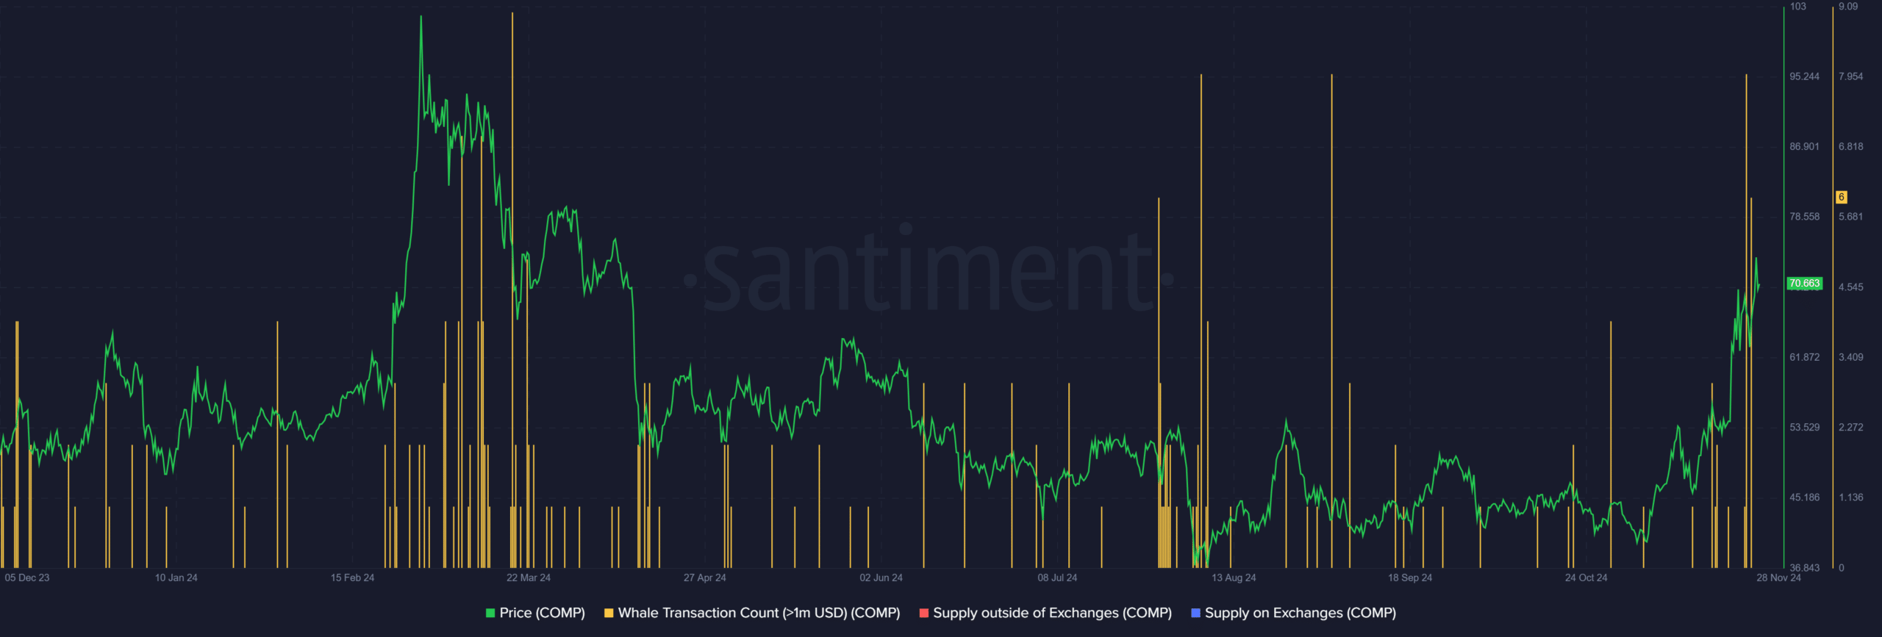Click the 86.901 price axis value
The image size is (1882, 637).
click(x=1805, y=147)
